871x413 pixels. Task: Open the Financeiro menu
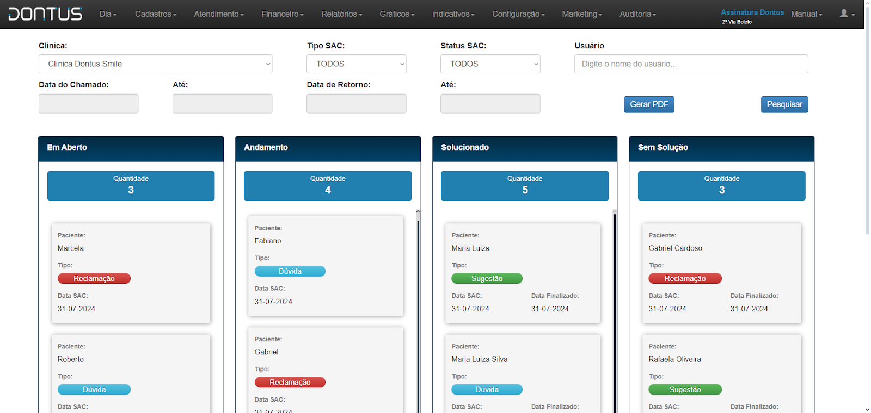click(x=283, y=14)
